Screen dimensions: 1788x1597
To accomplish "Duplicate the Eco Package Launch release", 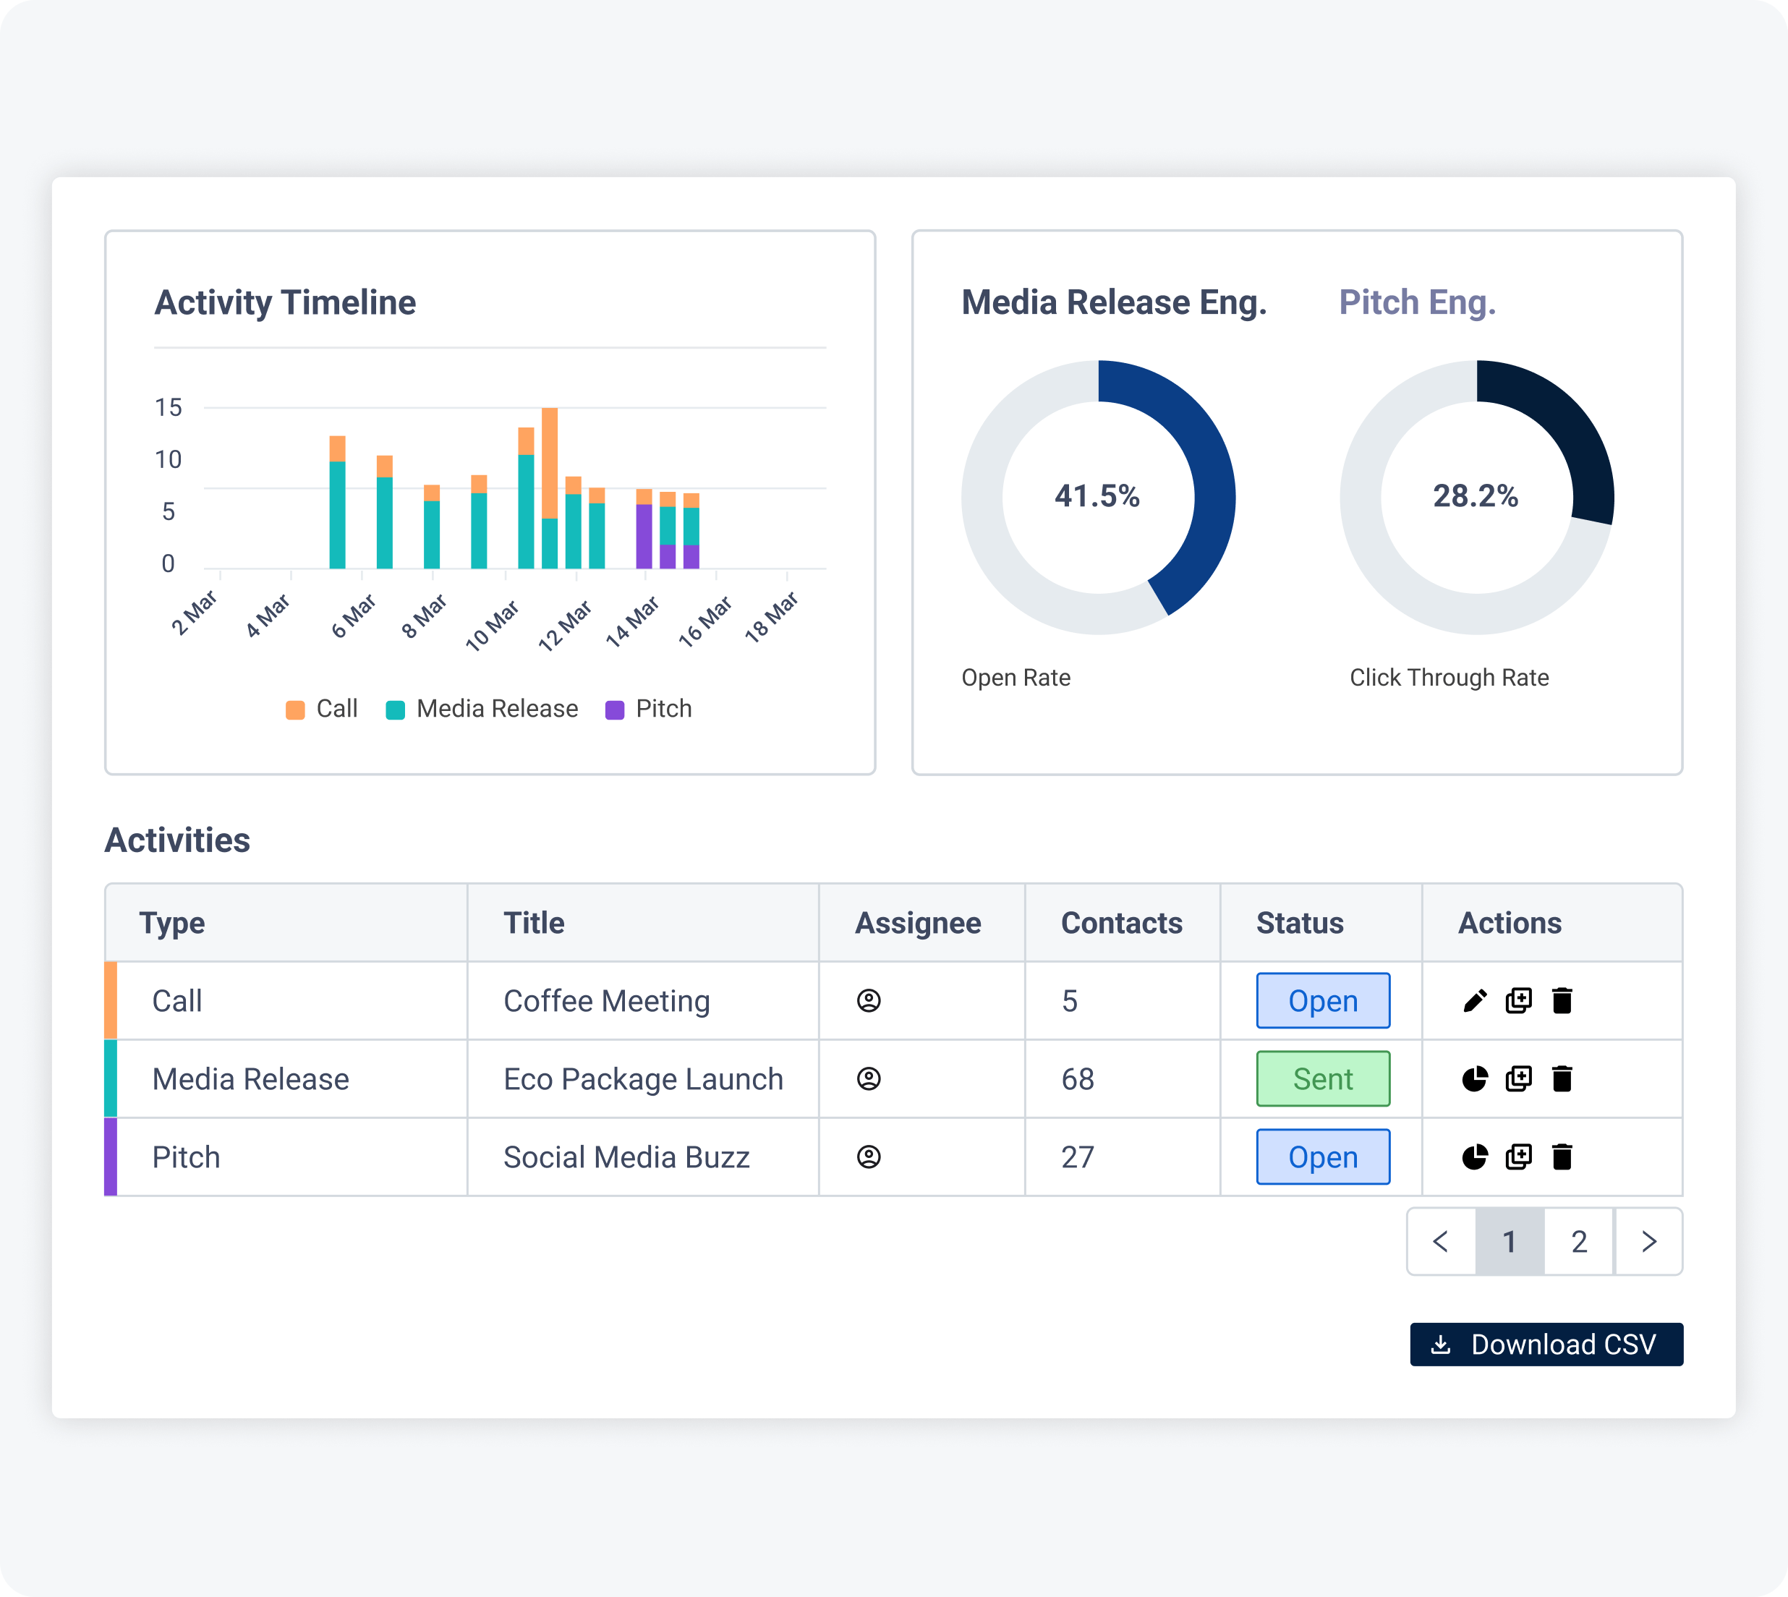I will [x=1519, y=1078].
